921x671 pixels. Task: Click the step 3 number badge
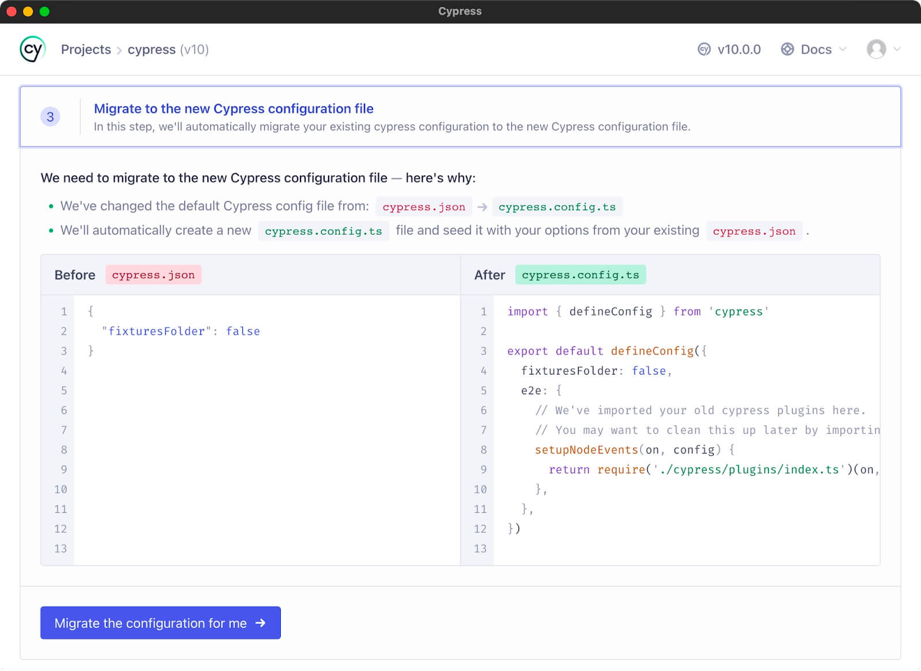50,117
